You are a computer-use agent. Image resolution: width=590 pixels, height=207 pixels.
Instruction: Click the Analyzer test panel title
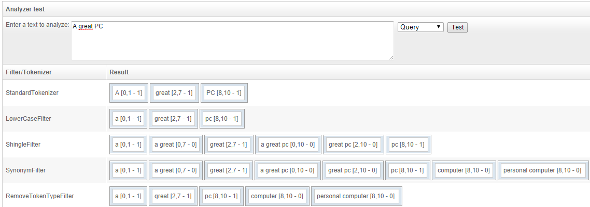25,9
